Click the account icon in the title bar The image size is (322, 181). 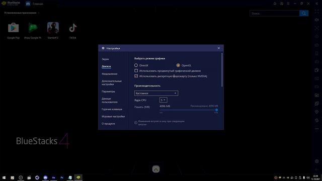(x=282, y=4)
